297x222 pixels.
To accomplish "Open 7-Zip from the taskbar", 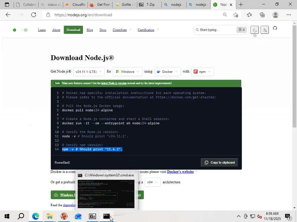I will point(93,216).
